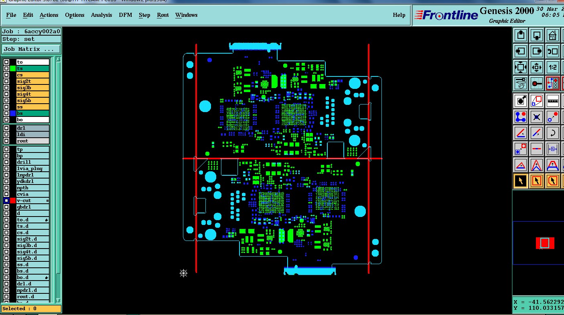This screenshot has height=315, width=564.
Task: Toggle checkbox for layer 'drl'
Action: (6, 128)
